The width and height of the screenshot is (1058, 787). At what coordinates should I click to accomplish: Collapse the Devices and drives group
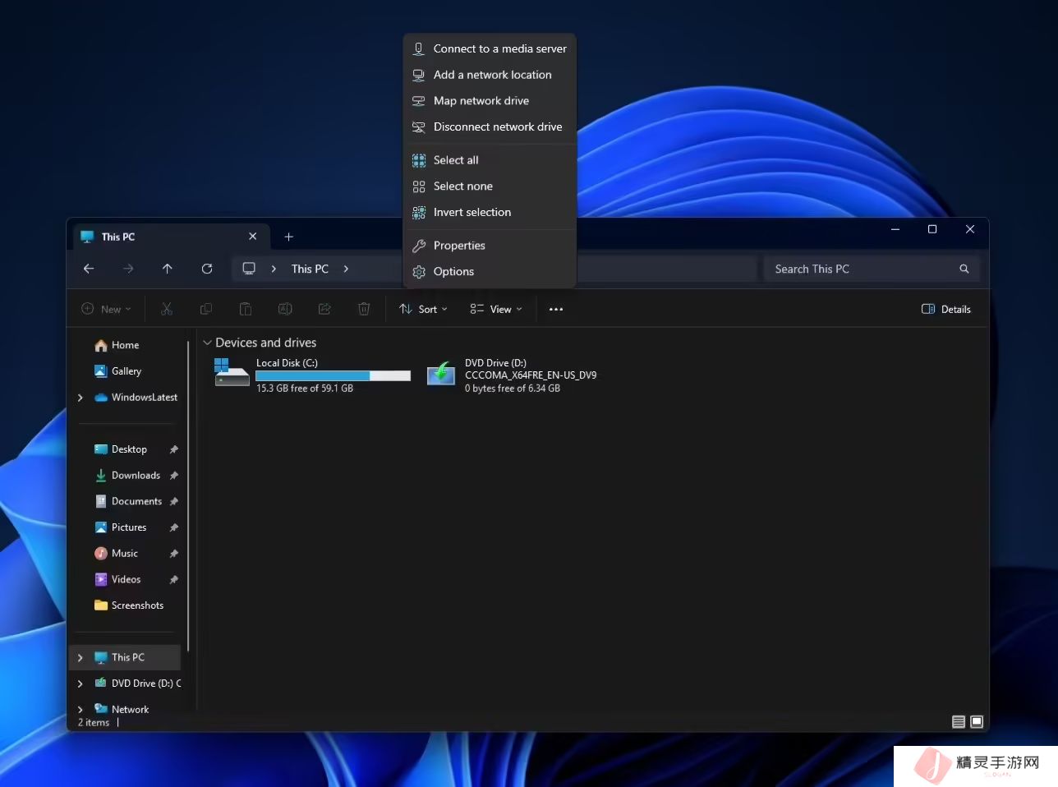coord(208,343)
